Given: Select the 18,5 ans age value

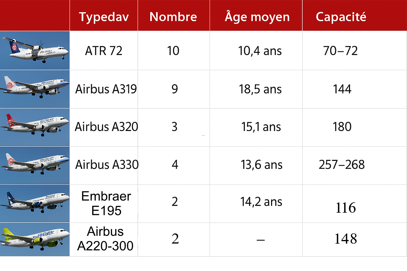Looking at the screenshot, I should 260,89.
